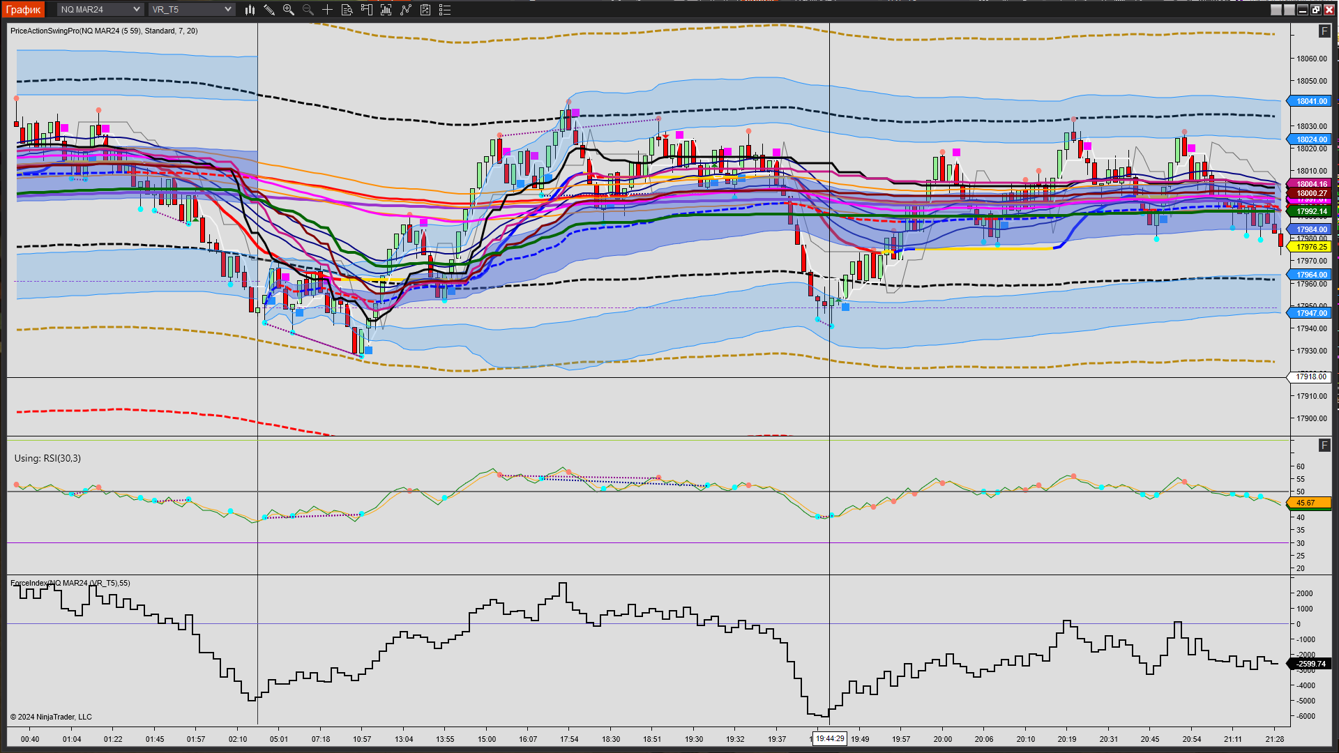Viewport: 1339px width, 753px height.
Task: Close the chart window
Action: (1329, 10)
